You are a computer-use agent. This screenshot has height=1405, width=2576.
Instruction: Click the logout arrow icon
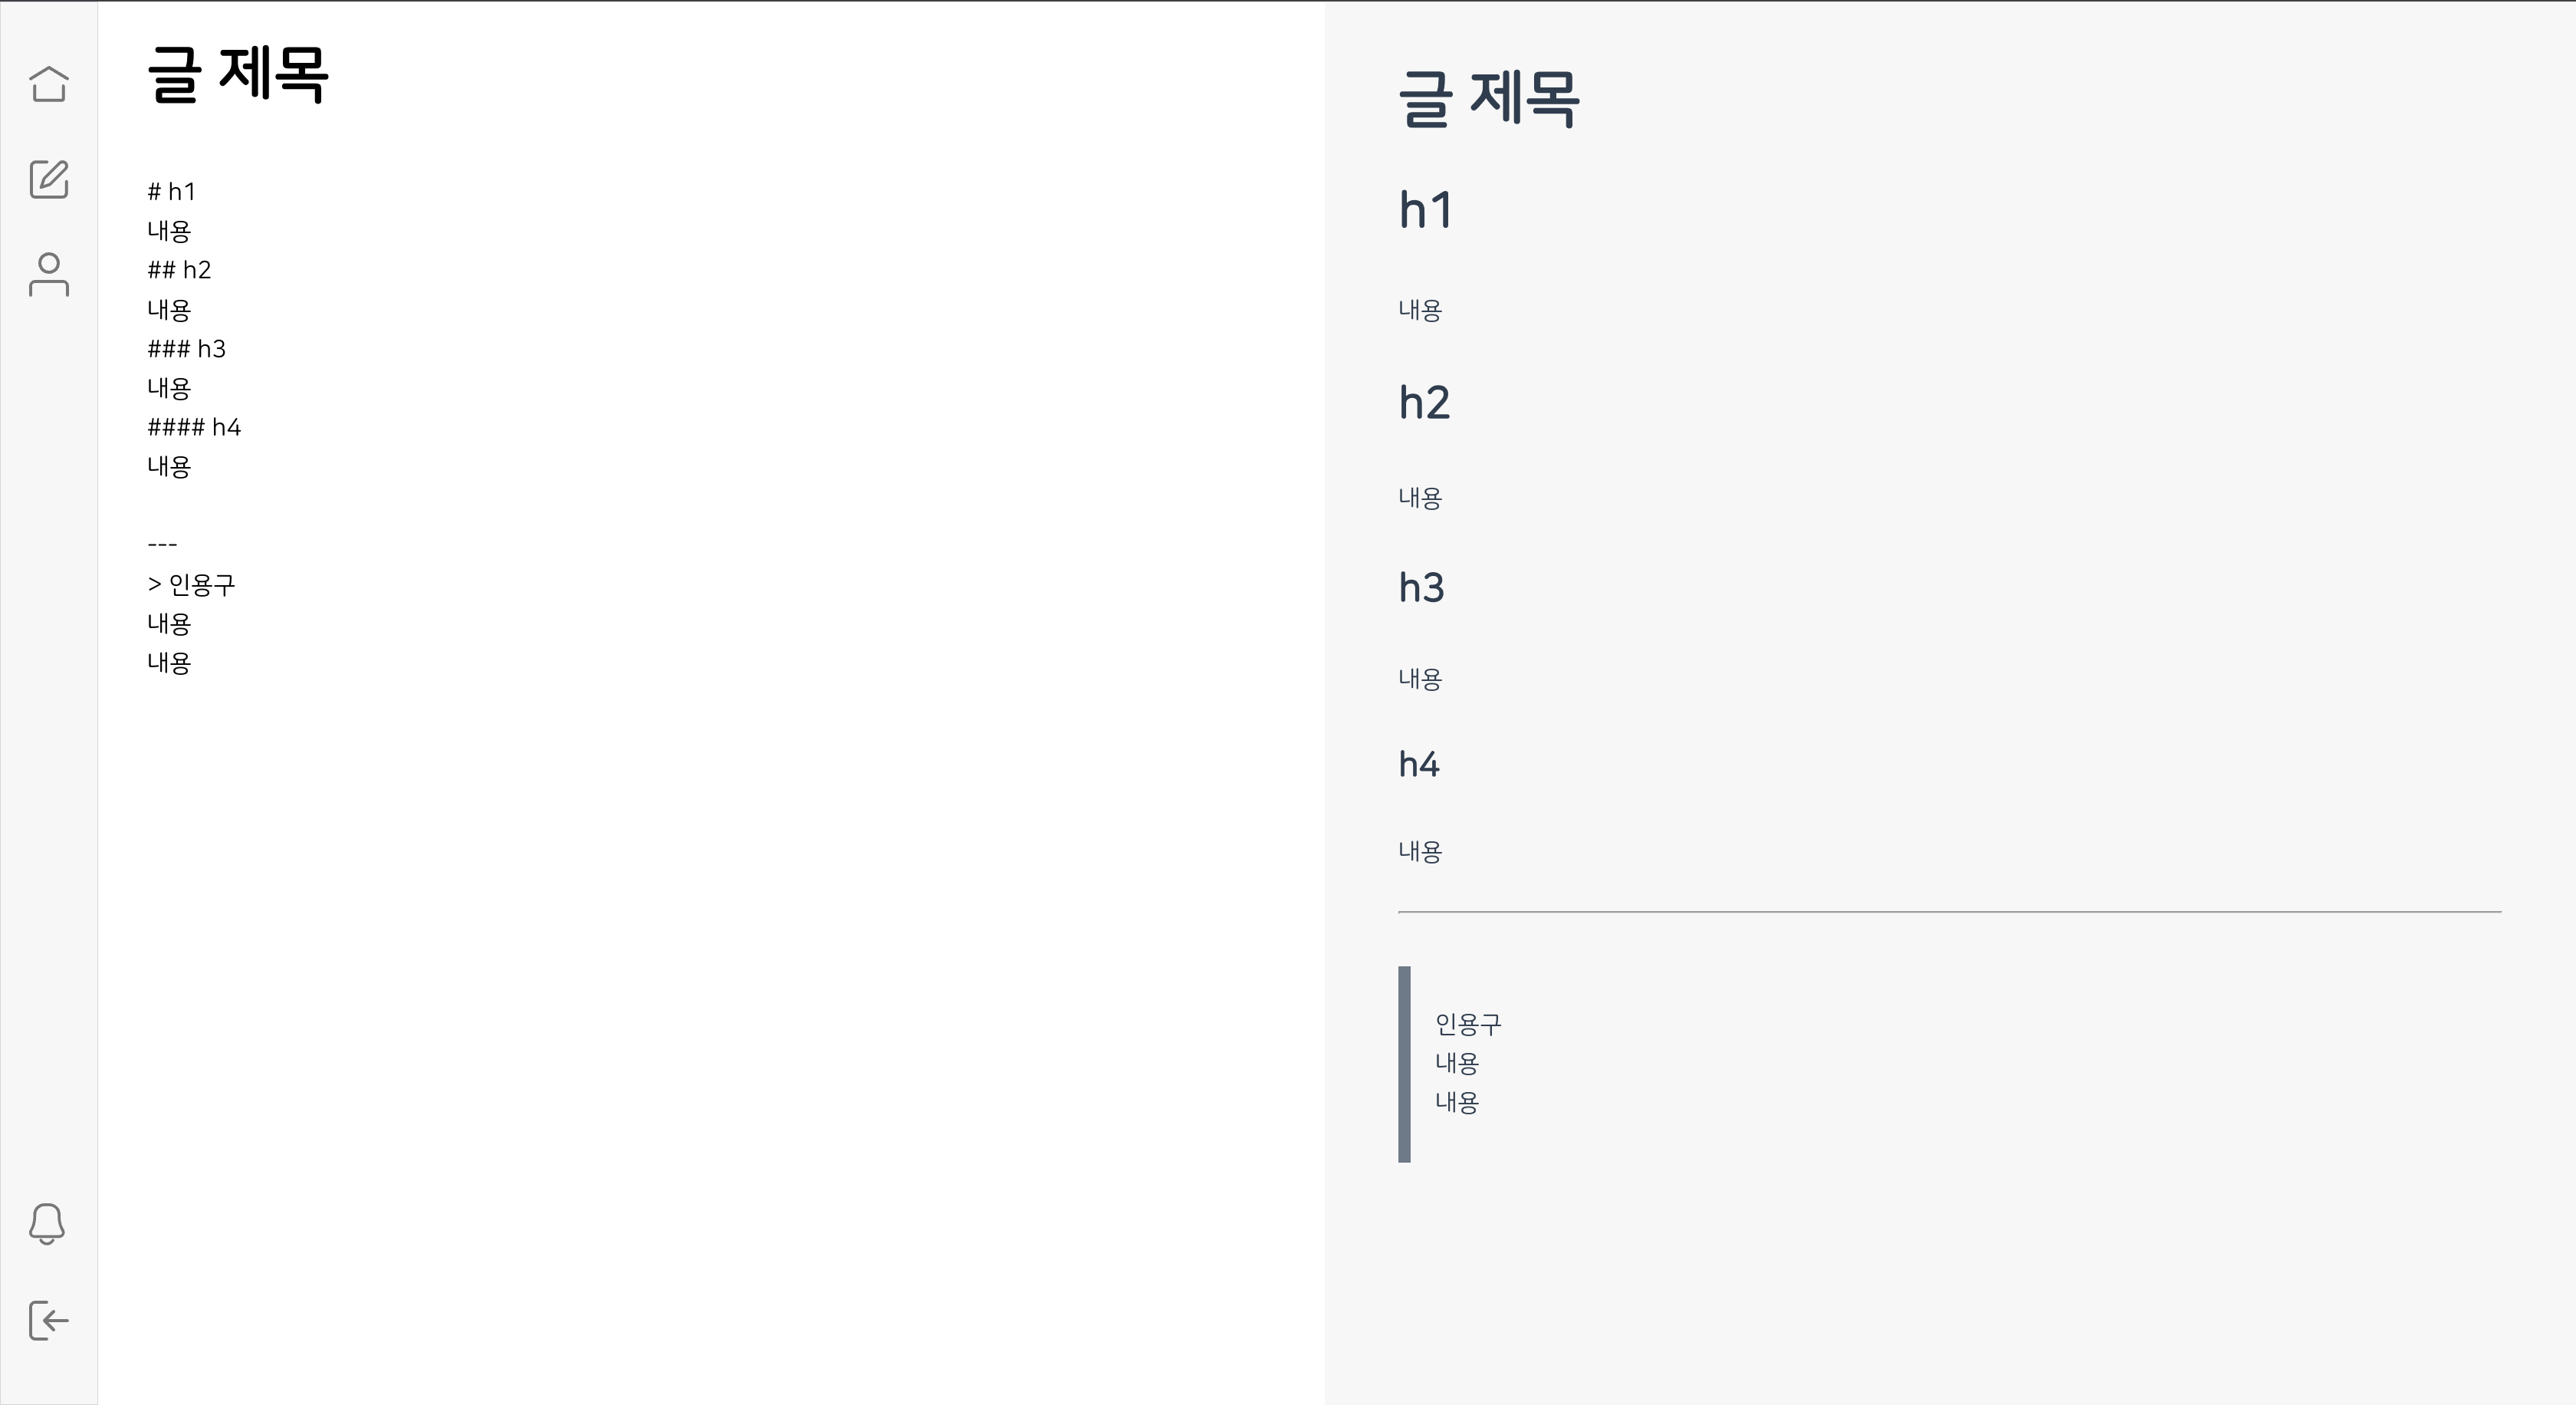pos(48,1320)
